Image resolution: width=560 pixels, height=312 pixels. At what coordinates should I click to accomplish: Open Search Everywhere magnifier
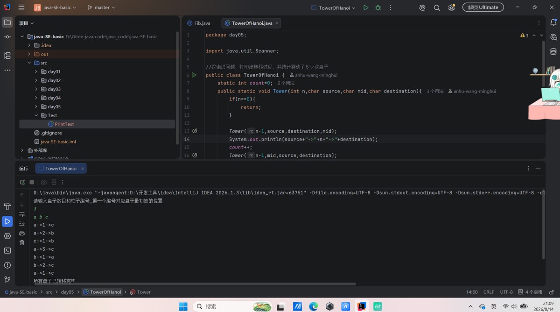click(437, 7)
